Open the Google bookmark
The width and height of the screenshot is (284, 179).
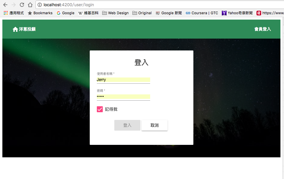(x=65, y=13)
